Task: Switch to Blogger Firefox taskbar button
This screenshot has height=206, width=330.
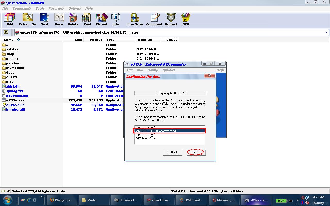Action: pos(62,200)
